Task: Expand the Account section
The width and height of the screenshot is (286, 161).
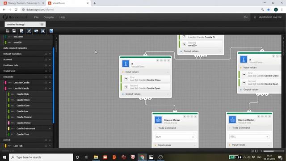Action: (x=50, y=59)
